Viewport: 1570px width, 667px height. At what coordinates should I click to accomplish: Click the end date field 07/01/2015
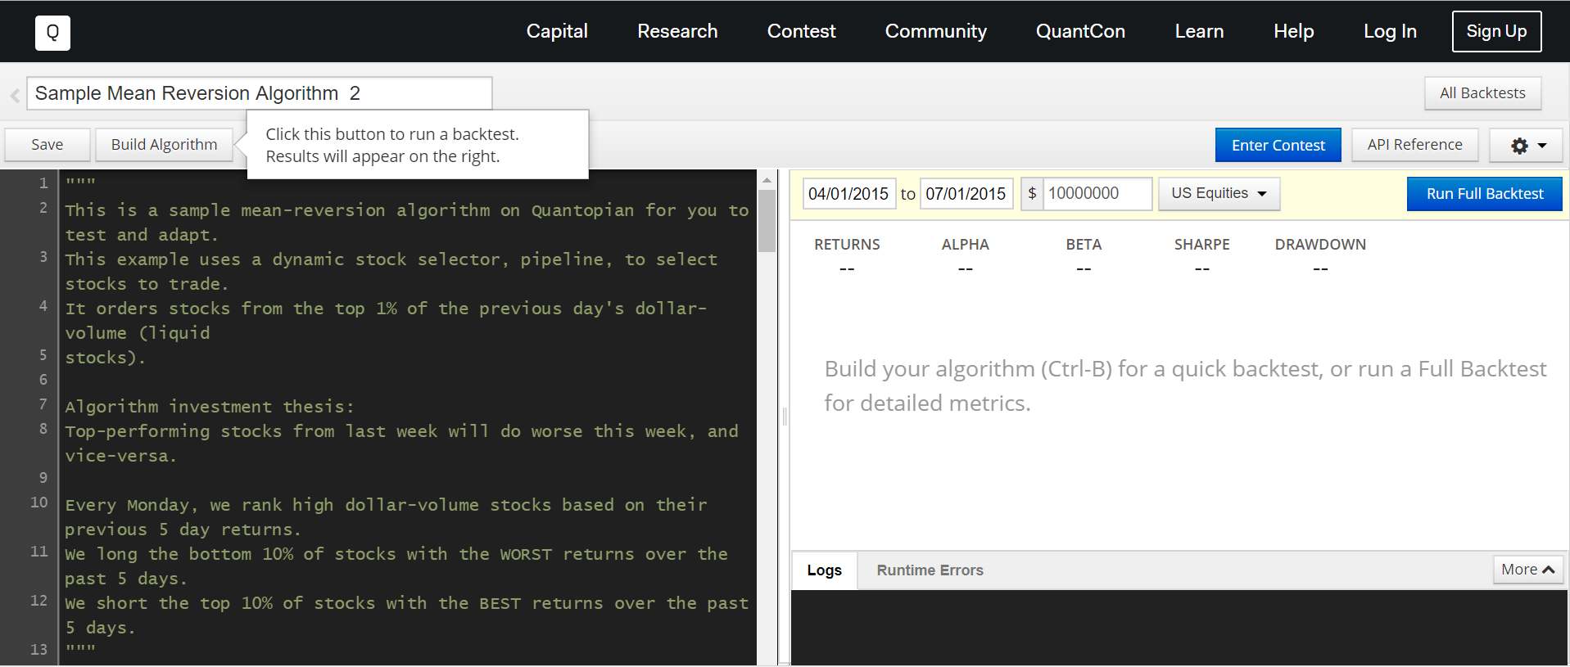[966, 194]
